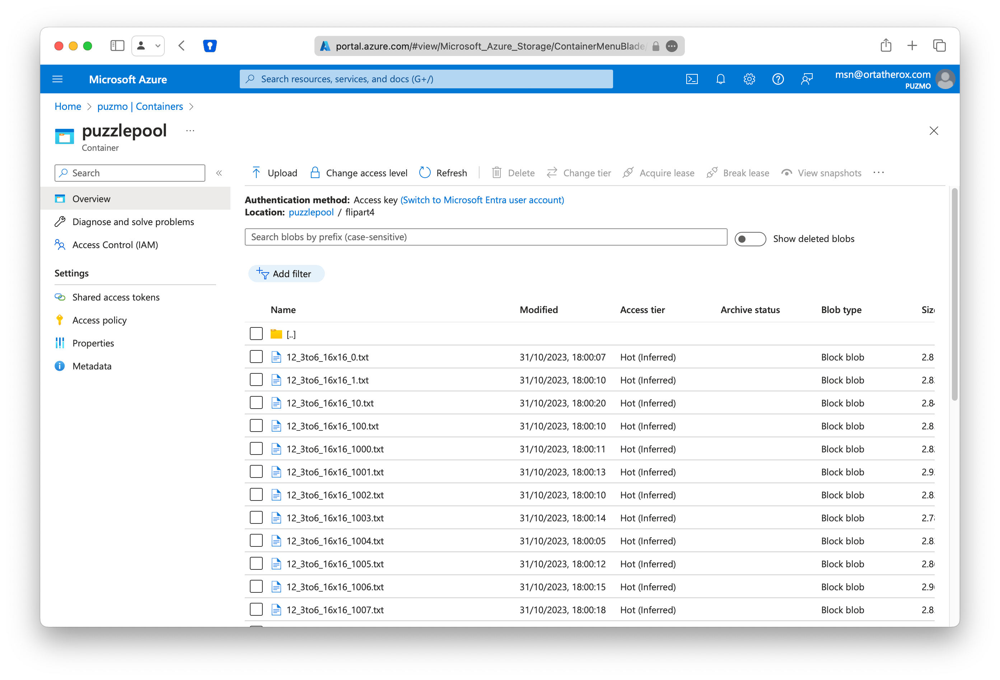Click the help question mark icon
This screenshot has height=680, width=1000.
click(x=777, y=79)
